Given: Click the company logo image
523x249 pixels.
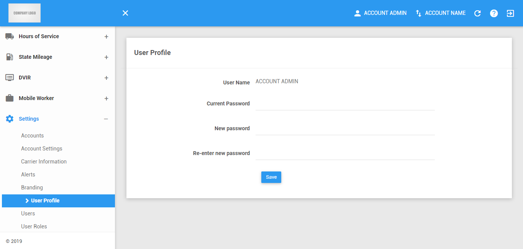Looking at the screenshot, I should point(25,13).
